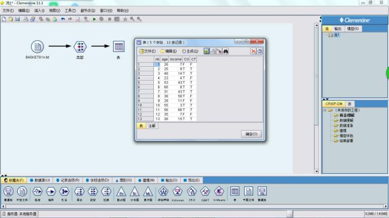Pick the C5.0 node from the palette
Image resolution: width=389 pixels, height=218 pixels.
(192, 194)
